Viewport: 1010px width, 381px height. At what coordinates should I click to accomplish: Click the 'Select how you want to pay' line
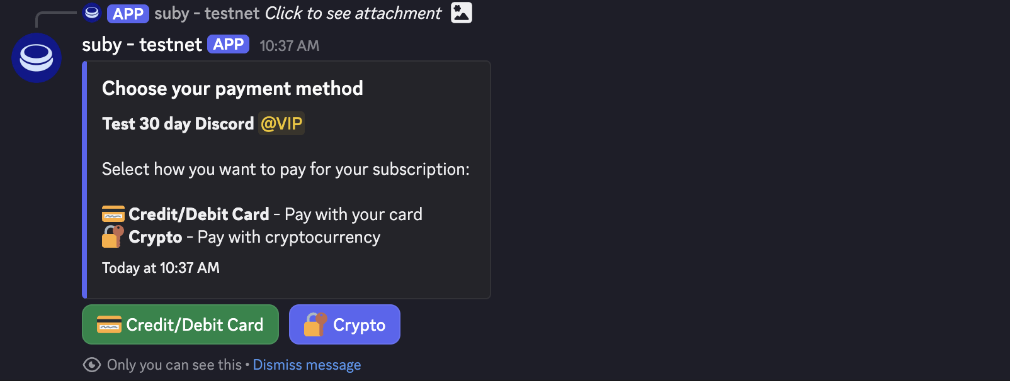[285, 169]
